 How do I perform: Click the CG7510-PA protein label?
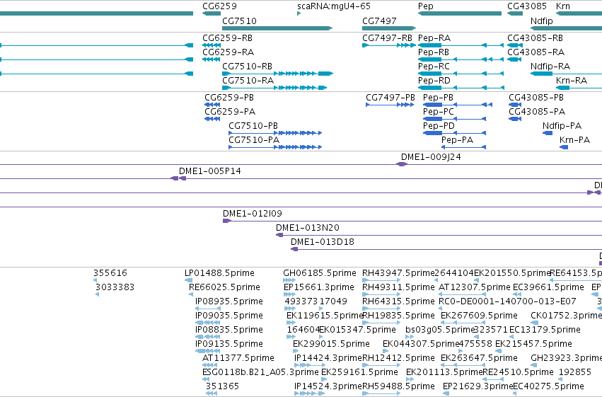point(254,140)
